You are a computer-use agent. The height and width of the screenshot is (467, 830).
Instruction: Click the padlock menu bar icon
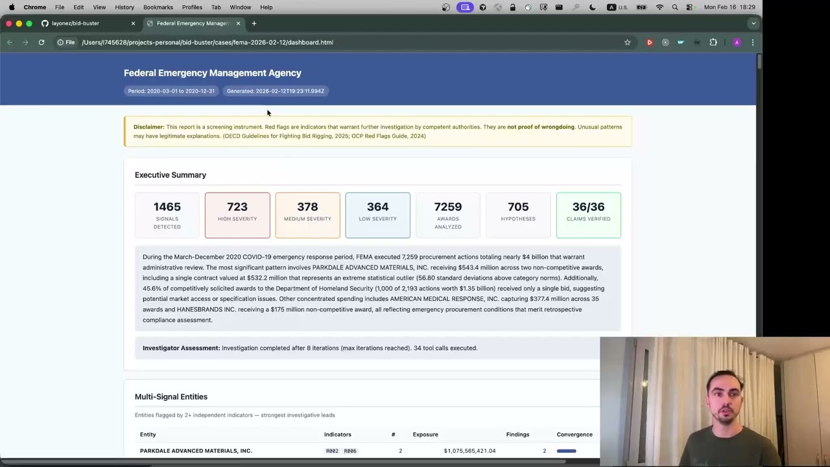(x=512, y=7)
